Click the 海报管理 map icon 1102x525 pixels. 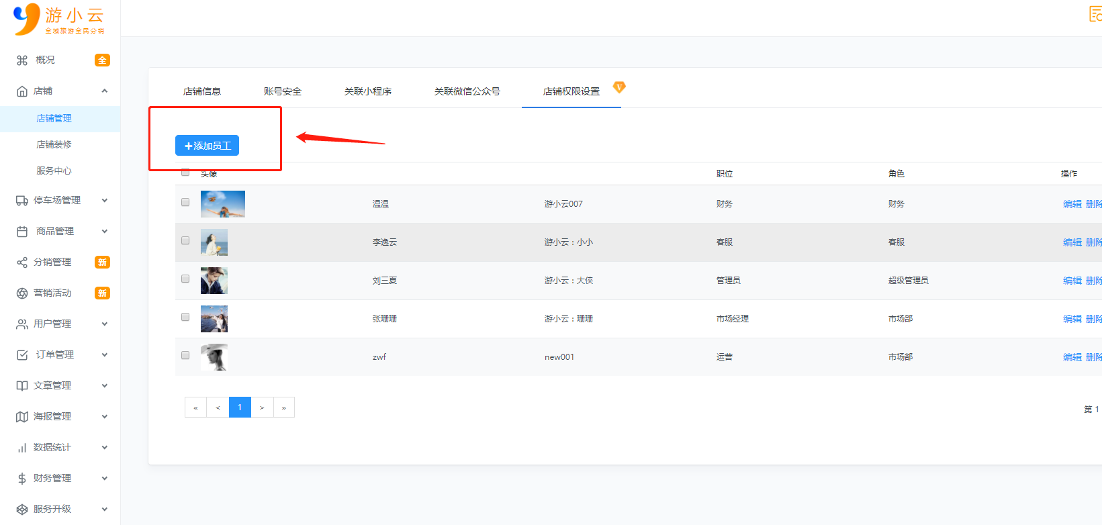tap(22, 417)
